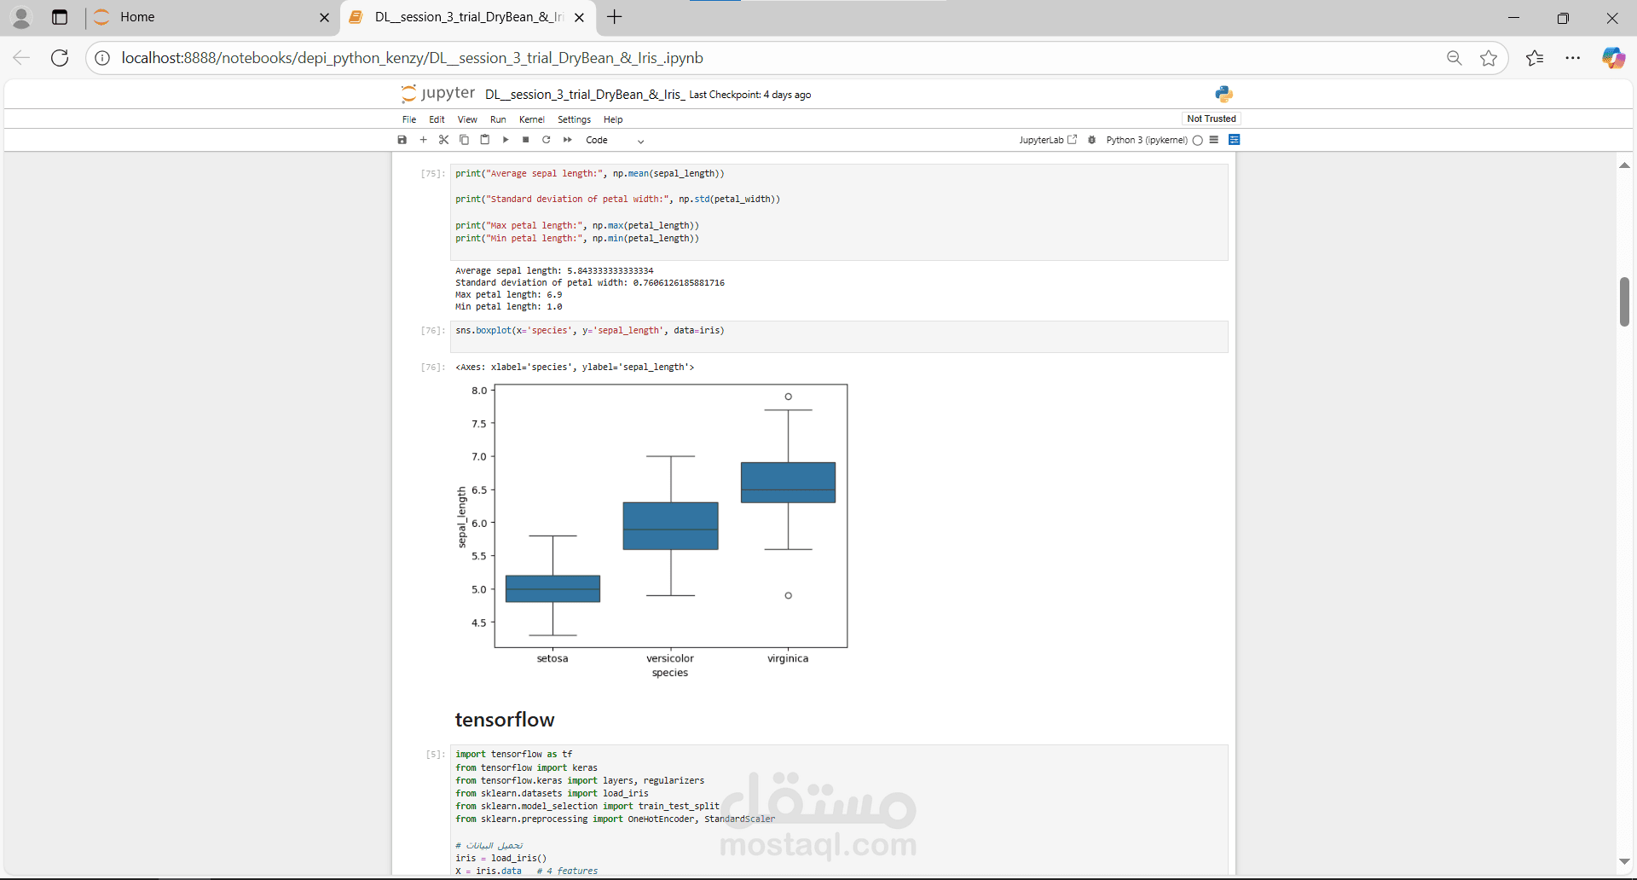Paste cell from clipboard

484,140
